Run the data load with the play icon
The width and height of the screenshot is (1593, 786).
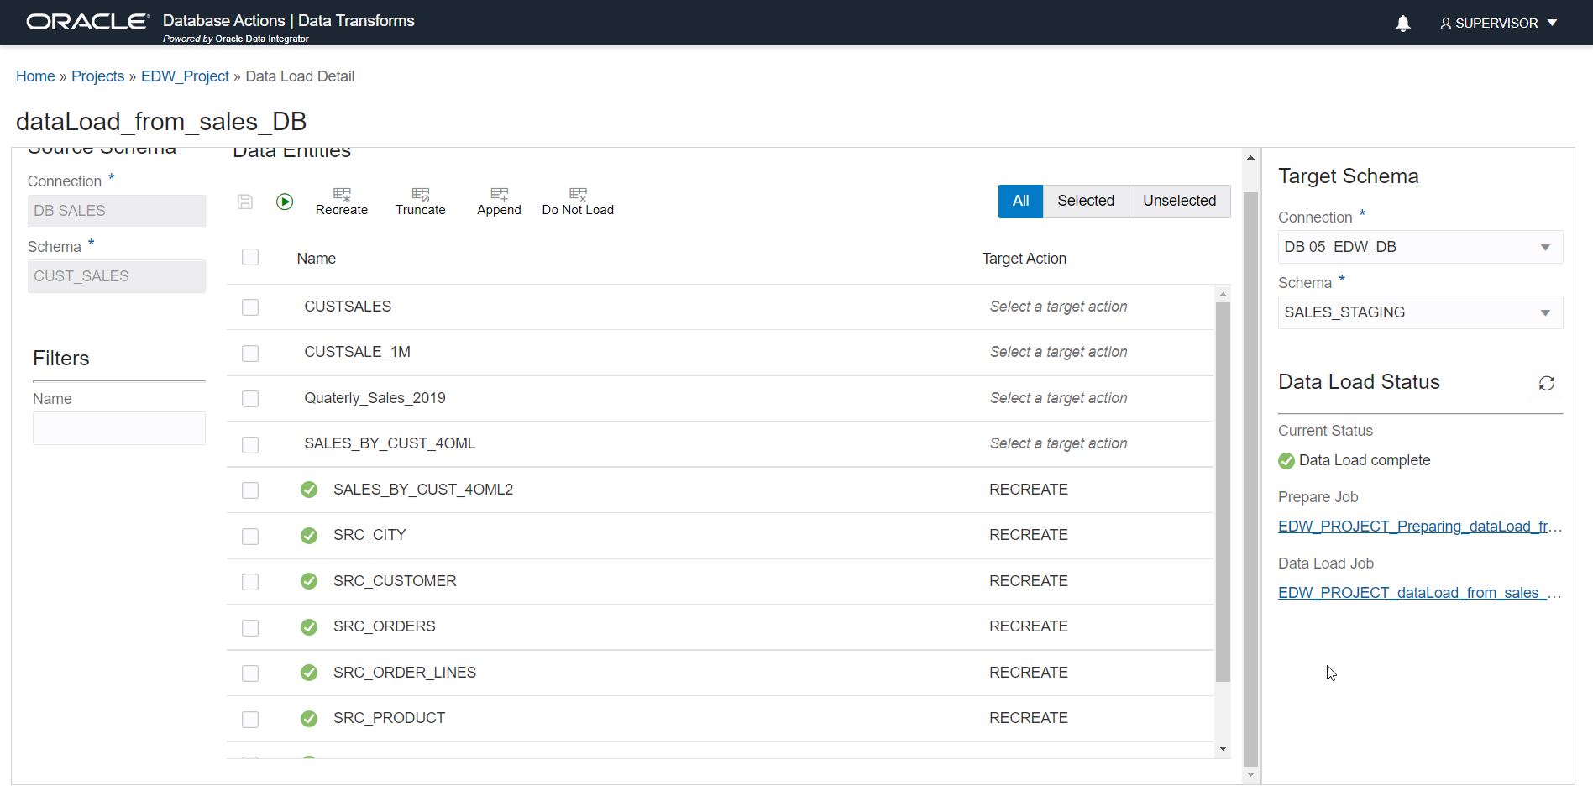click(x=285, y=202)
